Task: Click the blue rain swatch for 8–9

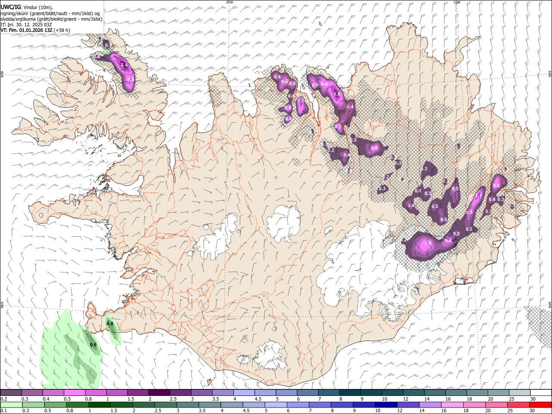Action: (x=342, y=405)
